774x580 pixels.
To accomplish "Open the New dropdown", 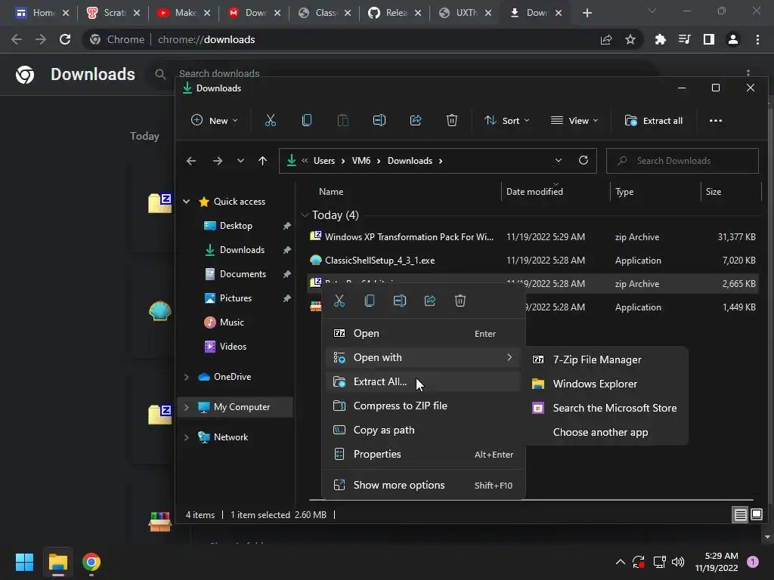I will tap(215, 120).
